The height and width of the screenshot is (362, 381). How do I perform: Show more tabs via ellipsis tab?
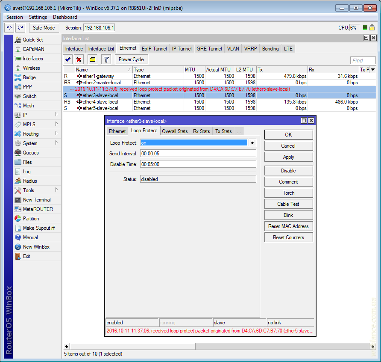pos(239,131)
